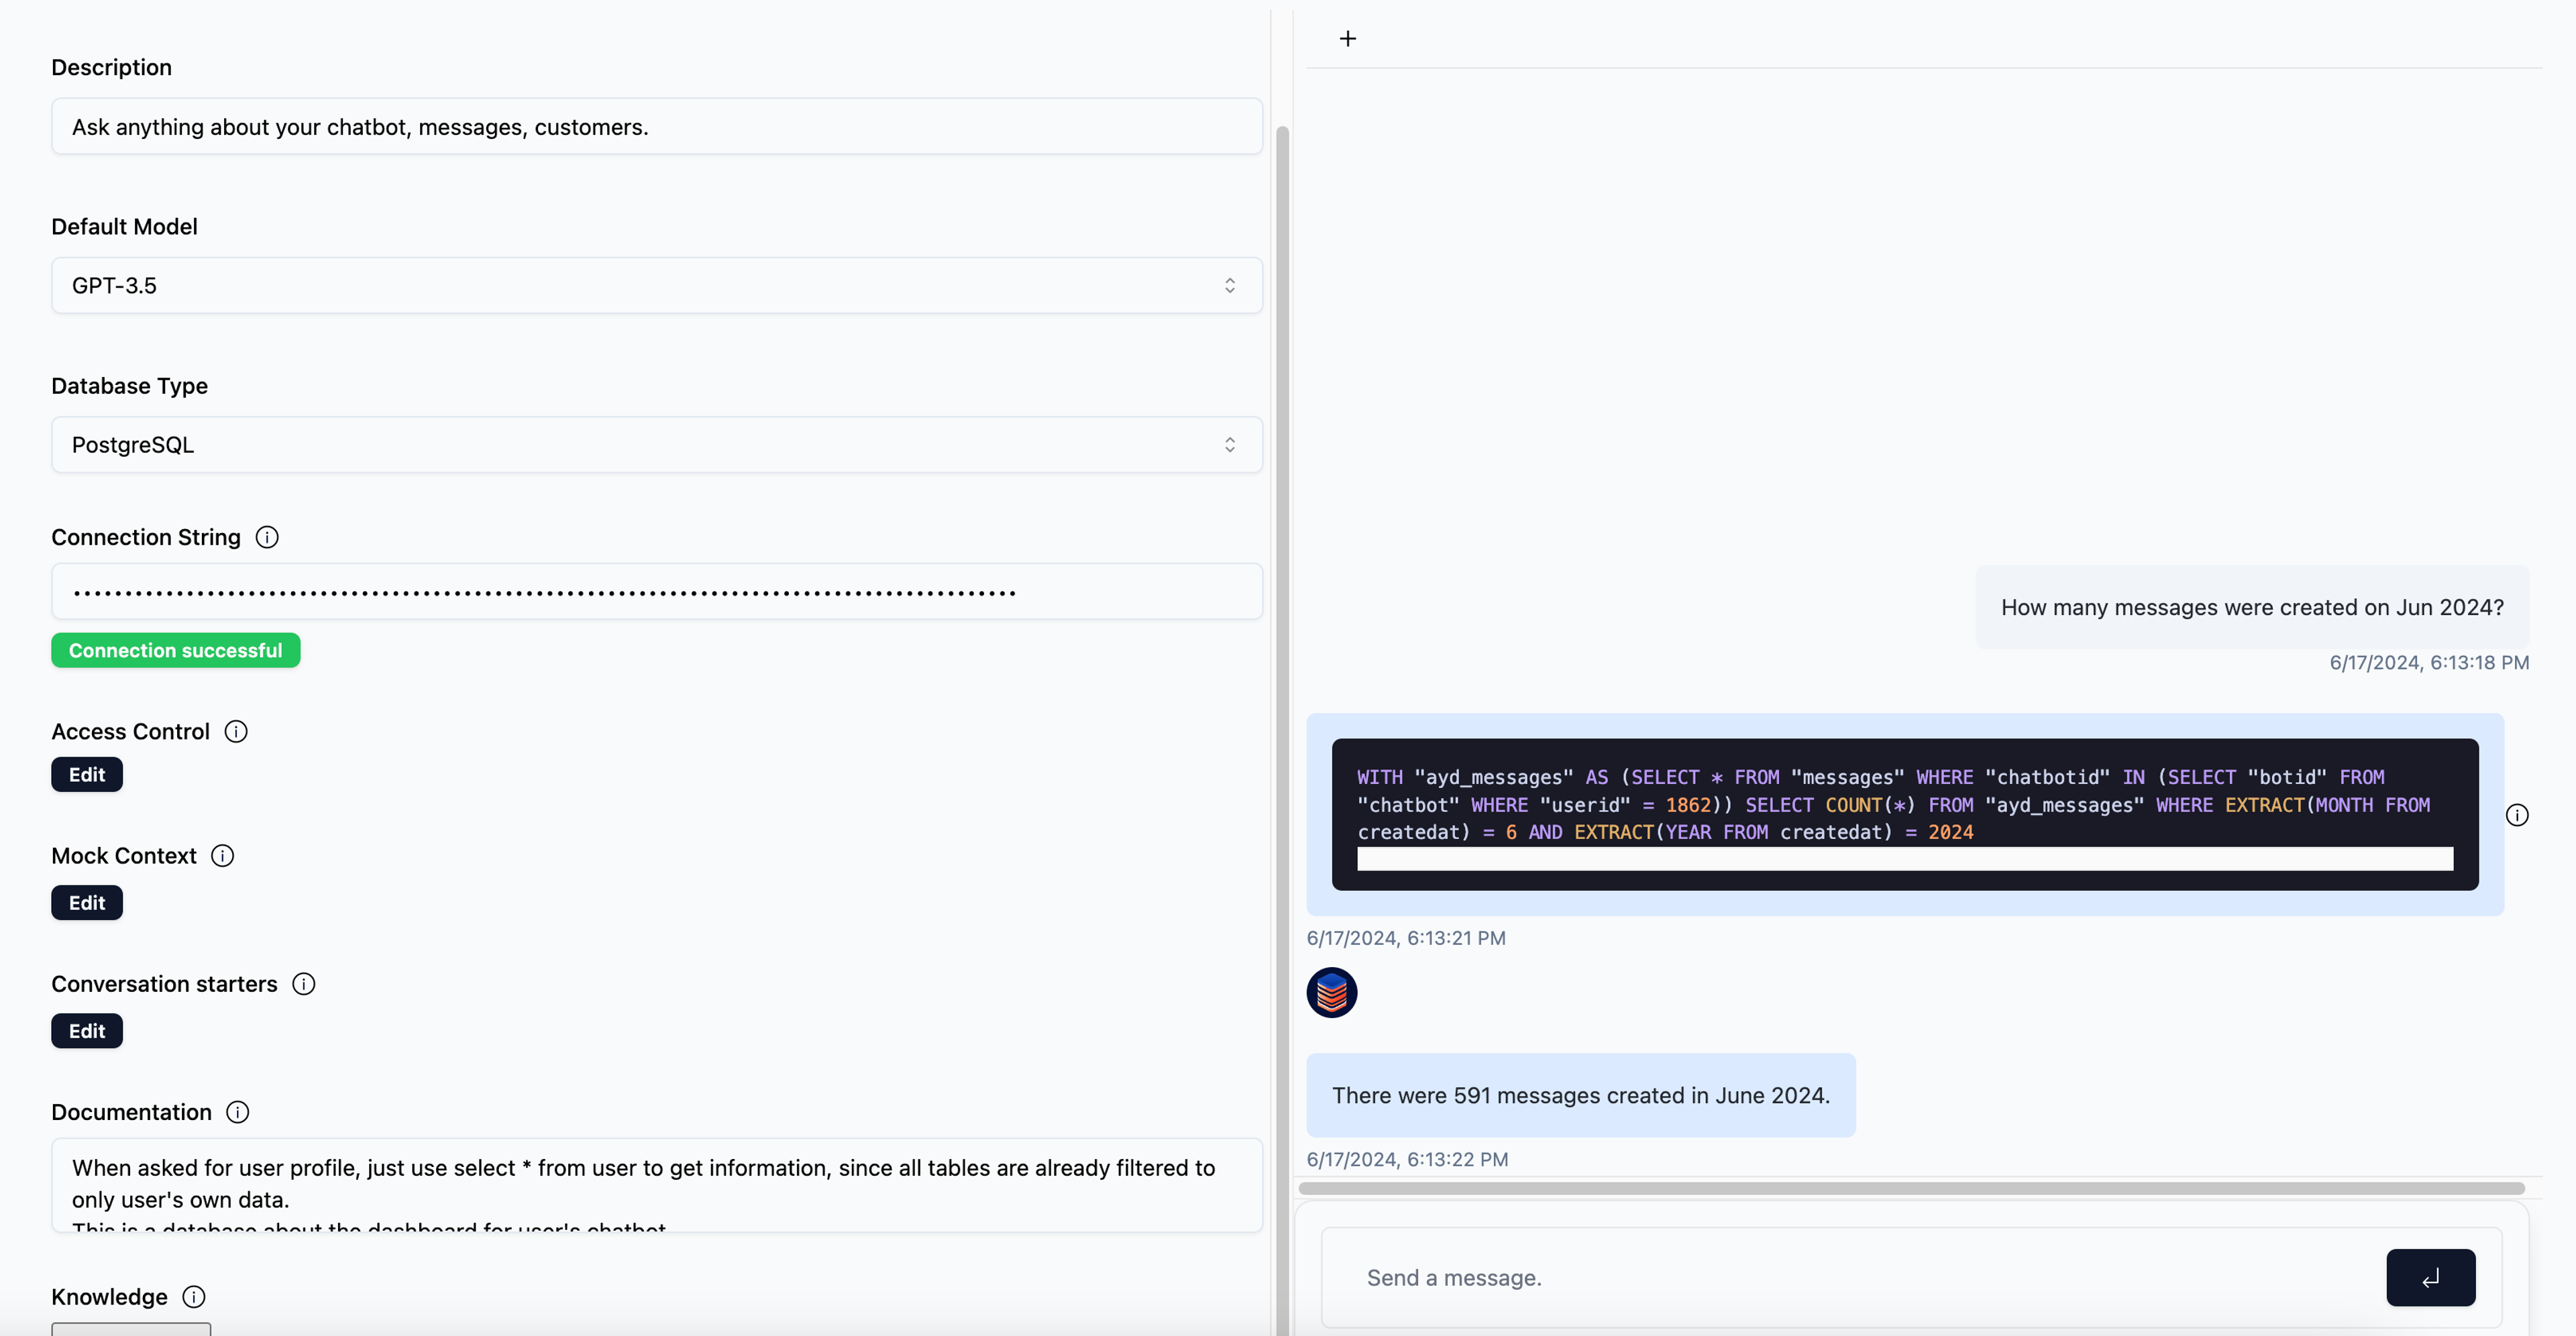Click Edit button under Access Control
The image size is (2576, 1336).
[87, 774]
